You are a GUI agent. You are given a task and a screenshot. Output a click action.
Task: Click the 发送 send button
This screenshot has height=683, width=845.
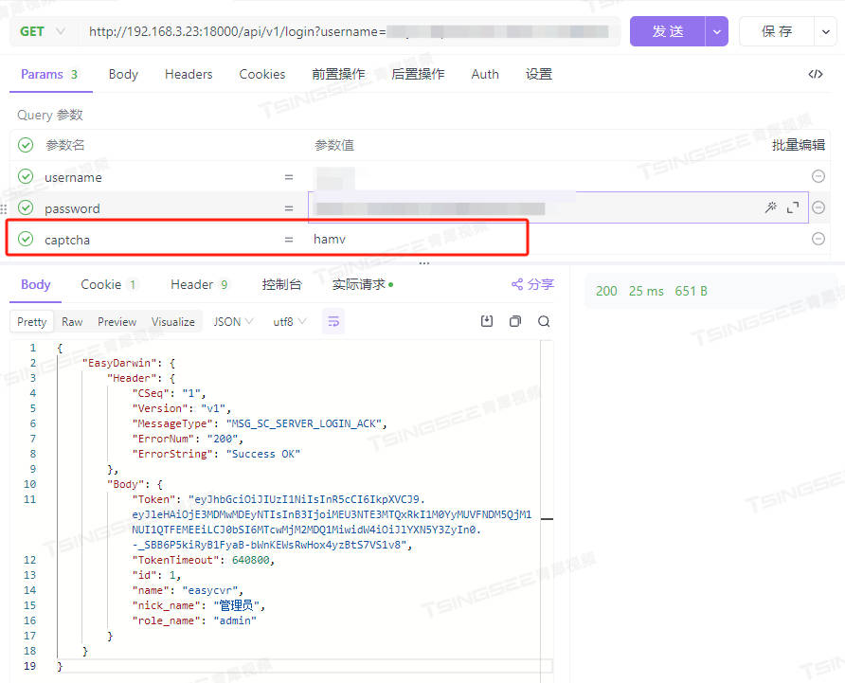click(666, 30)
